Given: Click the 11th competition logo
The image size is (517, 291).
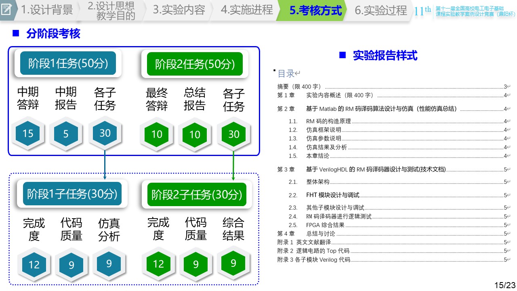Looking at the screenshot, I should (422, 11).
